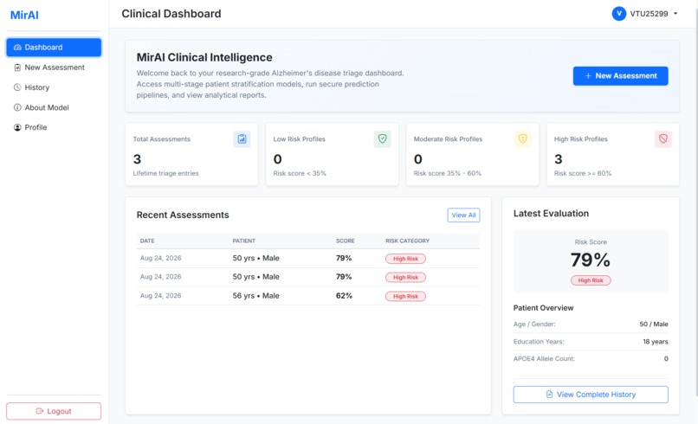Click the VTU25299 username

tap(649, 14)
